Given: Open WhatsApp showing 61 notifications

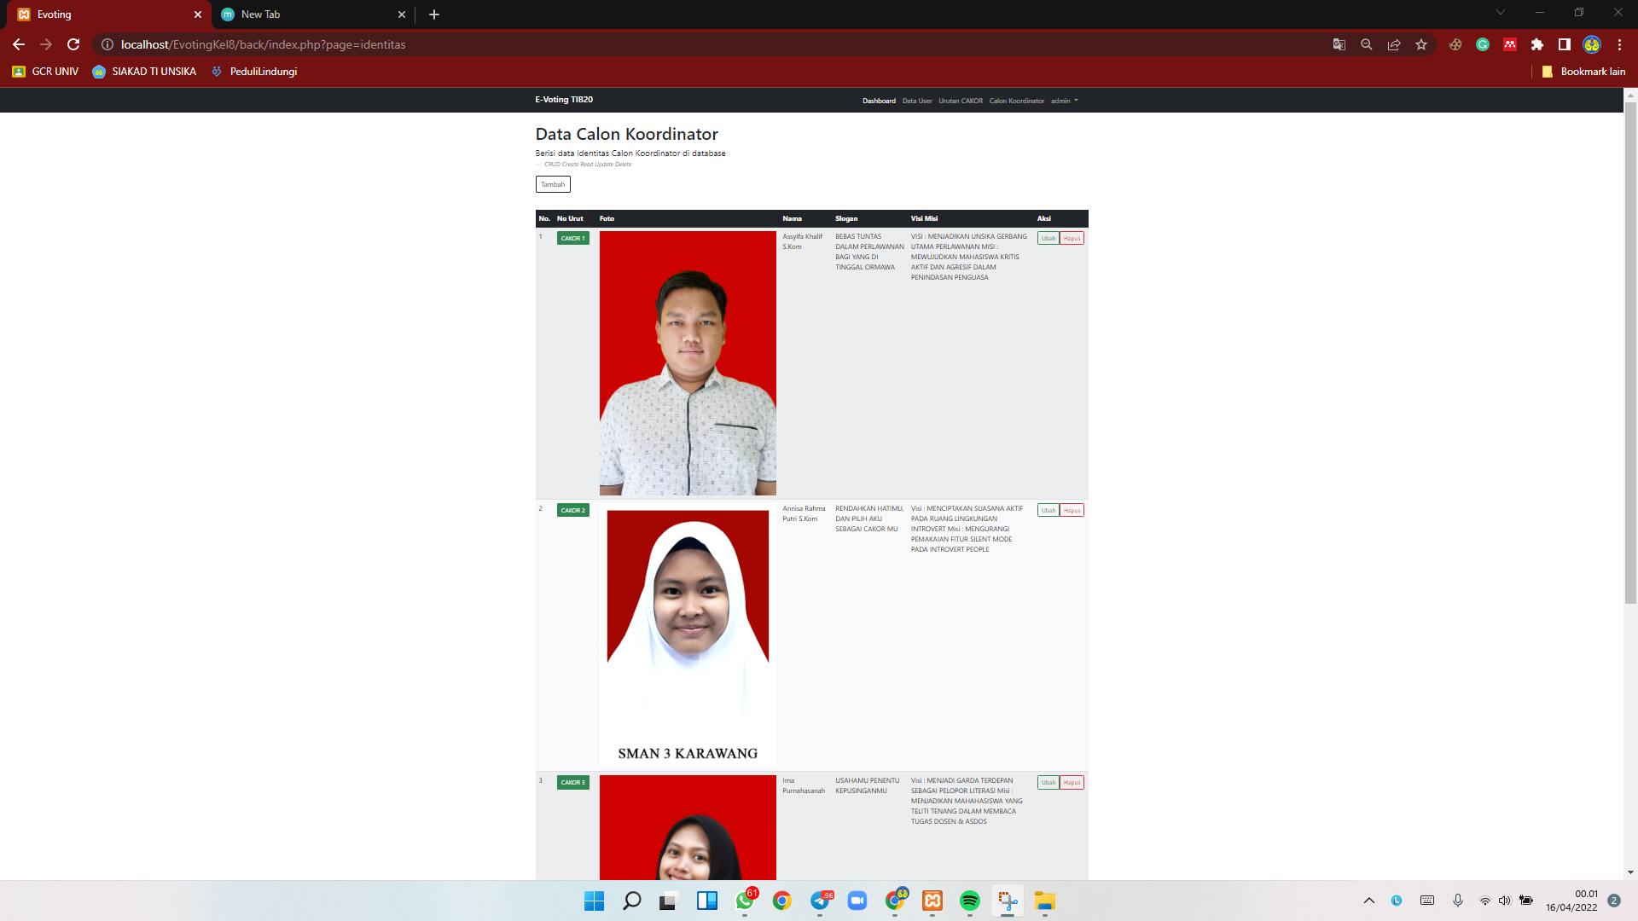Looking at the screenshot, I should [x=744, y=901].
